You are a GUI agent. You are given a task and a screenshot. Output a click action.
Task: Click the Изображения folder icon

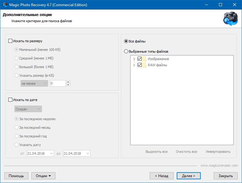(144, 59)
